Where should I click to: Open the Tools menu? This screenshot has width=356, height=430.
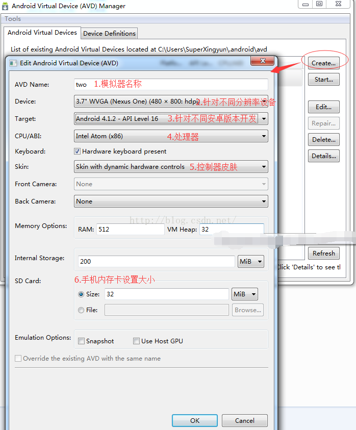pyautogui.click(x=13, y=19)
